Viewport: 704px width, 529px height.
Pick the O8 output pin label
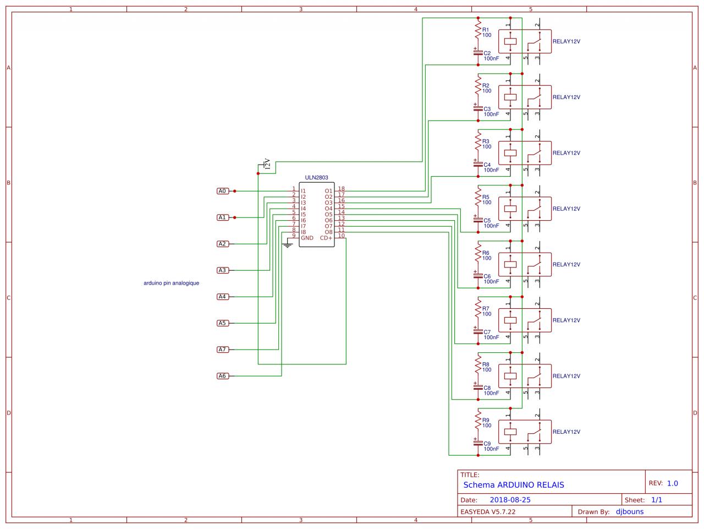[328, 232]
